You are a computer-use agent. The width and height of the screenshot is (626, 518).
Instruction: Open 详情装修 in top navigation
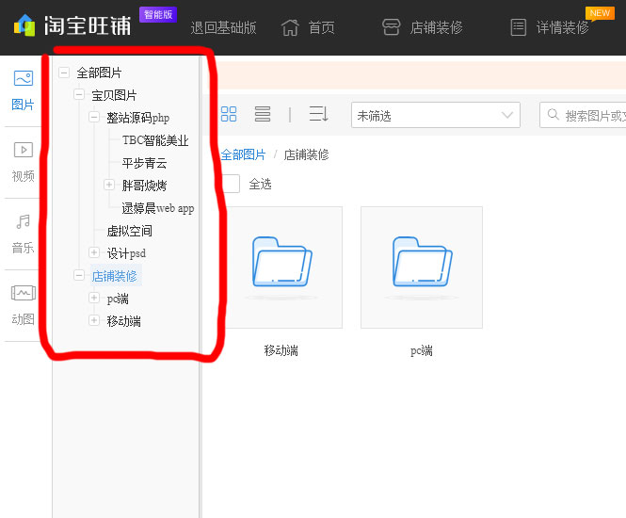tap(562, 27)
